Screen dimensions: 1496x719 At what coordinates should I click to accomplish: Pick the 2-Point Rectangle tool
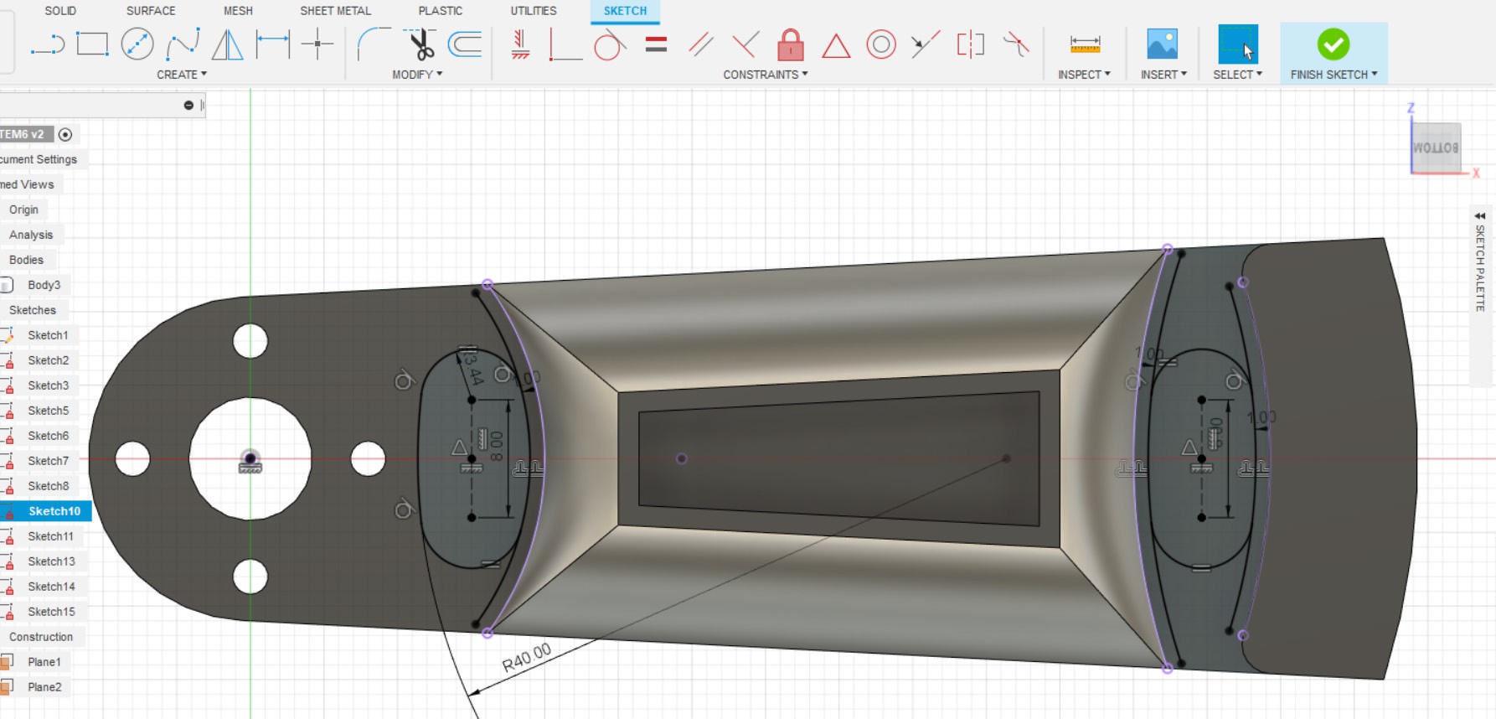pyautogui.click(x=92, y=44)
